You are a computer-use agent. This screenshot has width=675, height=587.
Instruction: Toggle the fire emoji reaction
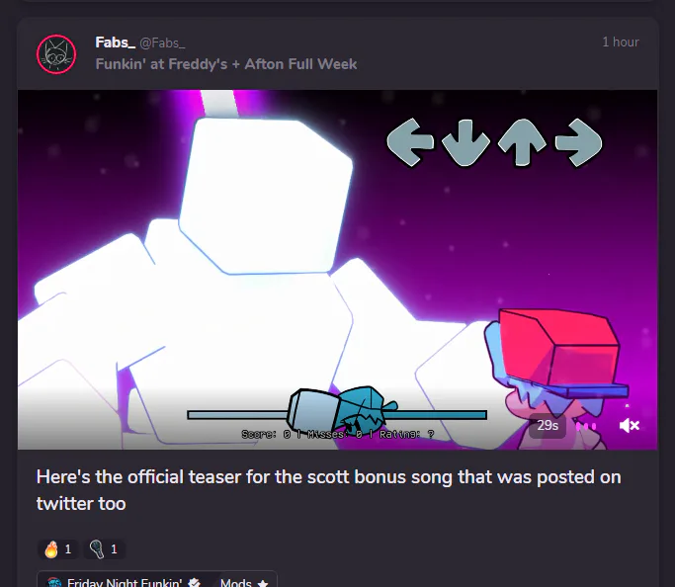58,549
